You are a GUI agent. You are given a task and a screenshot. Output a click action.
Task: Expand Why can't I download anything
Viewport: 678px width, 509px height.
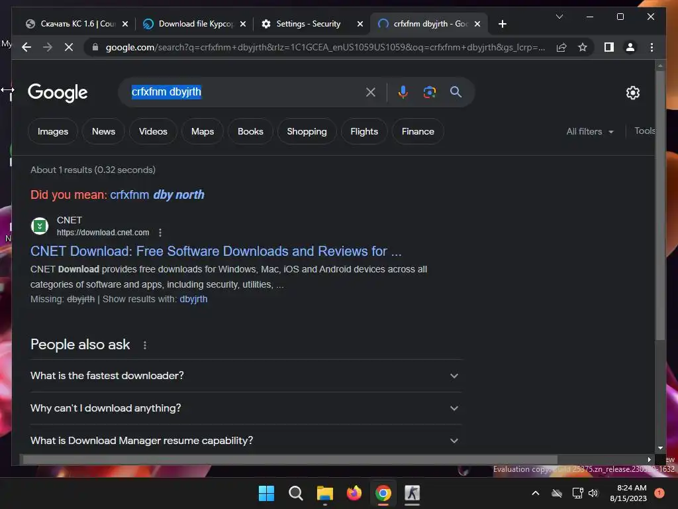pos(246,408)
